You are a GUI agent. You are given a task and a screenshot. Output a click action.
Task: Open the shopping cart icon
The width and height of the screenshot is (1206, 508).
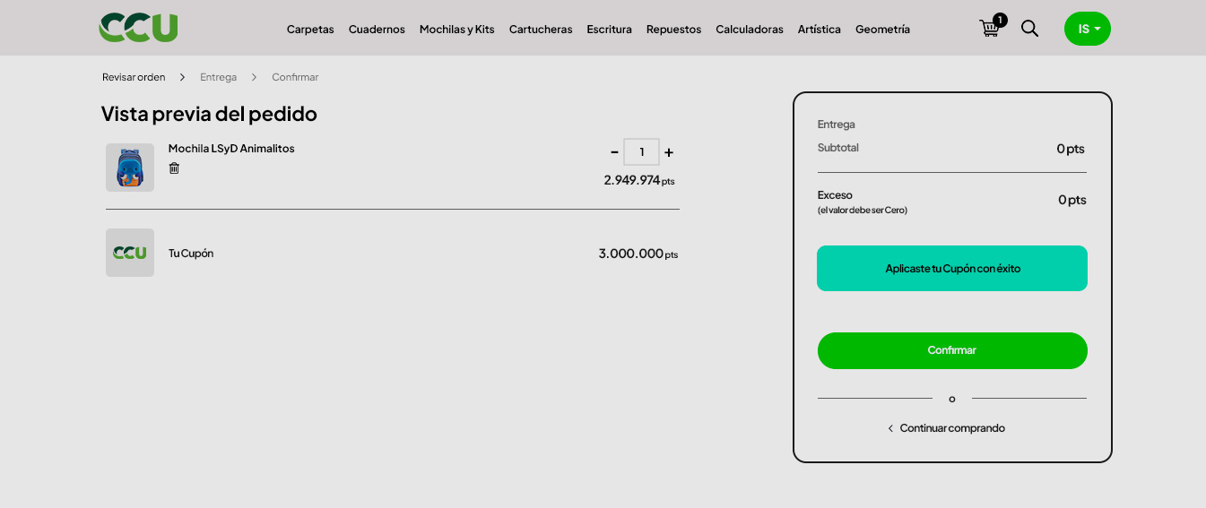pos(989,29)
